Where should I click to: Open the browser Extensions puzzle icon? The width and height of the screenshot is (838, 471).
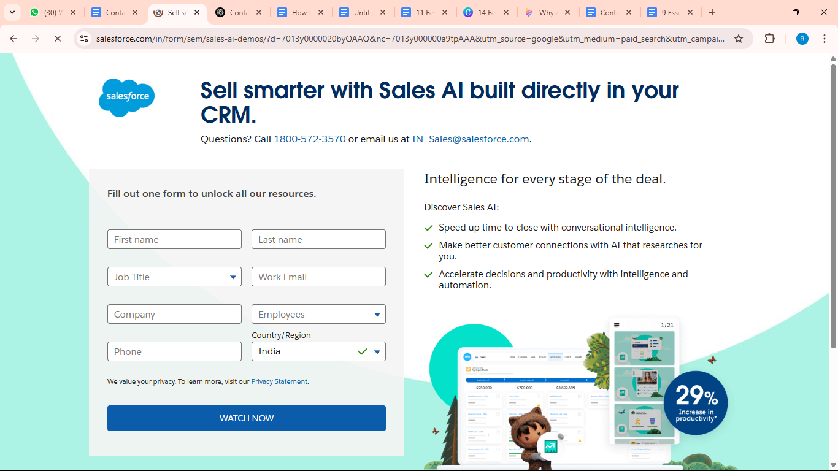(x=769, y=38)
